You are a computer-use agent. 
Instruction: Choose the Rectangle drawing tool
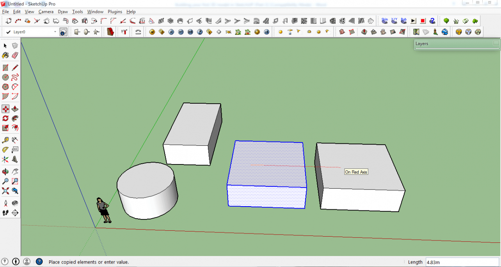(5, 67)
